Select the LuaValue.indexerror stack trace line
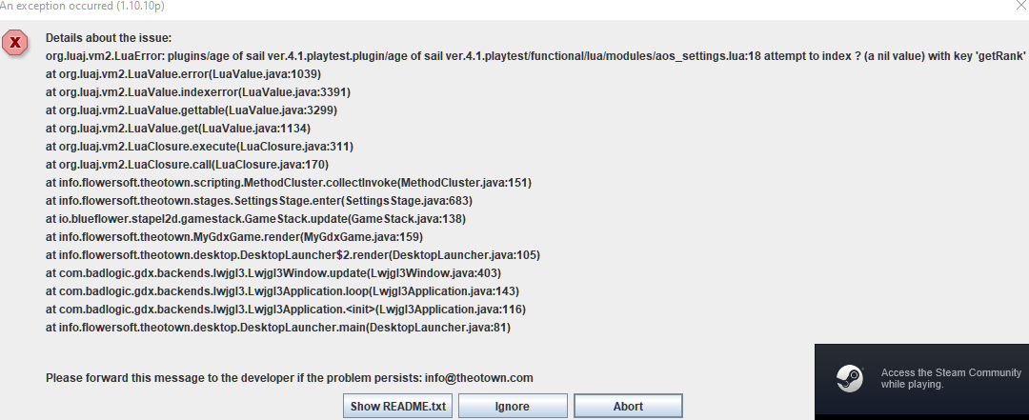 (198, 92)
